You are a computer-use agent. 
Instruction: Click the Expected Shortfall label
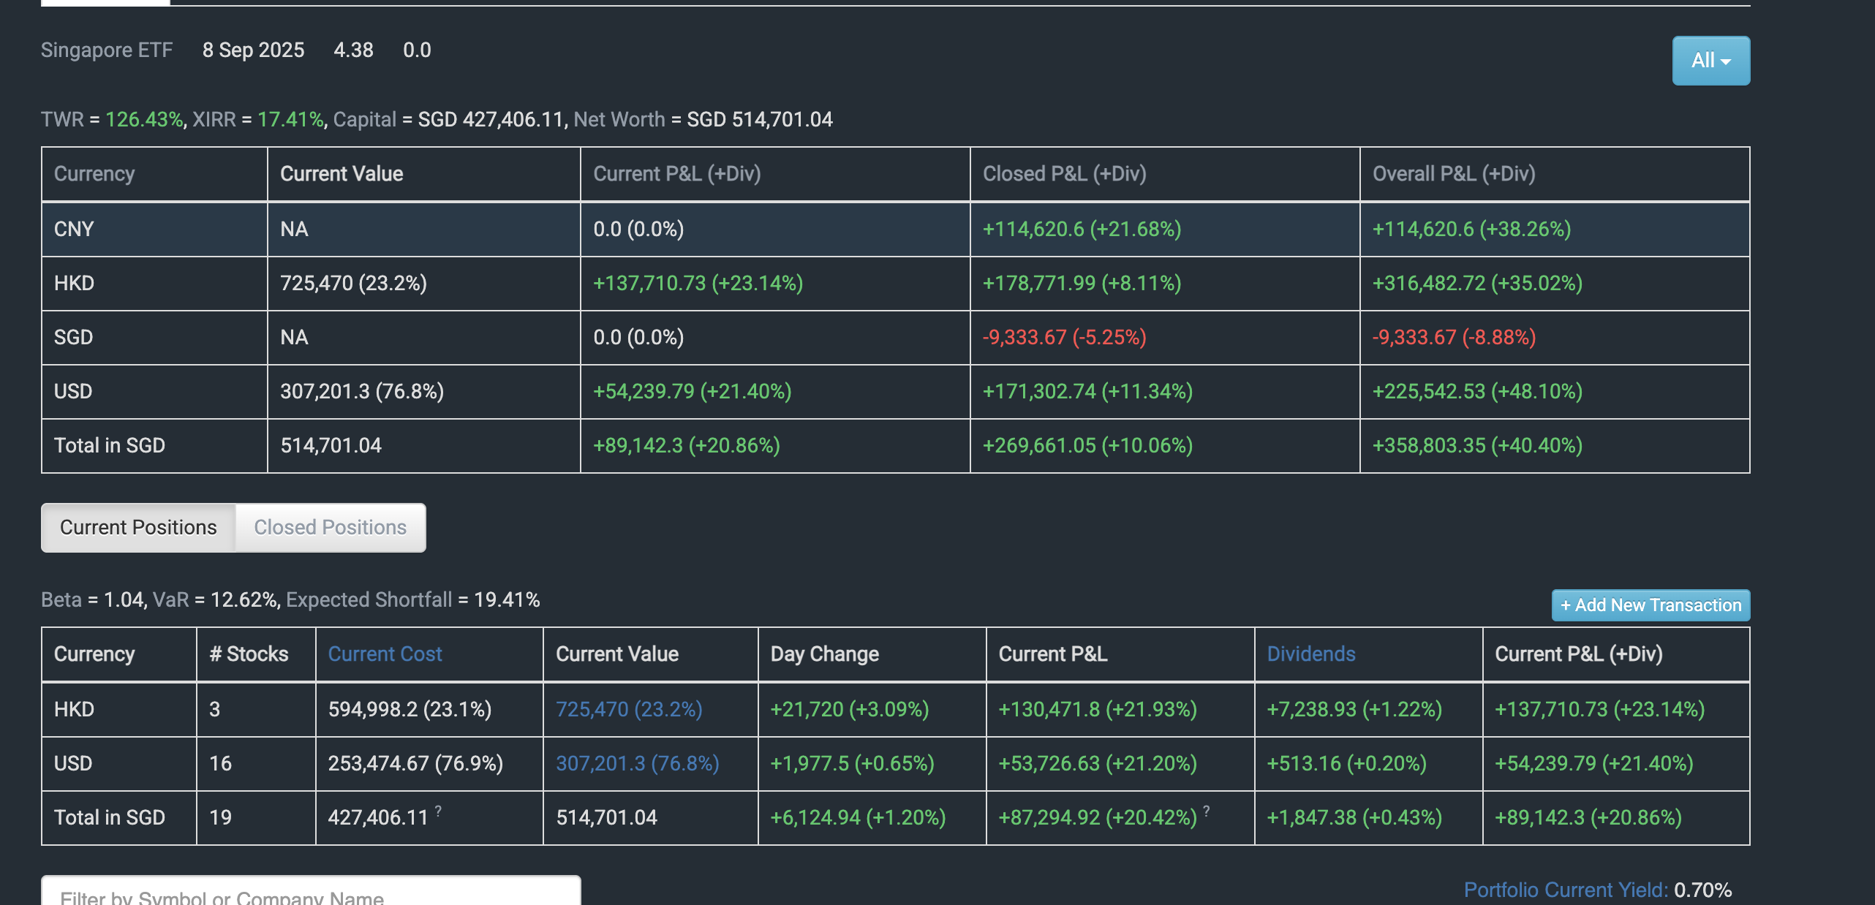click(x=369, y=599)
